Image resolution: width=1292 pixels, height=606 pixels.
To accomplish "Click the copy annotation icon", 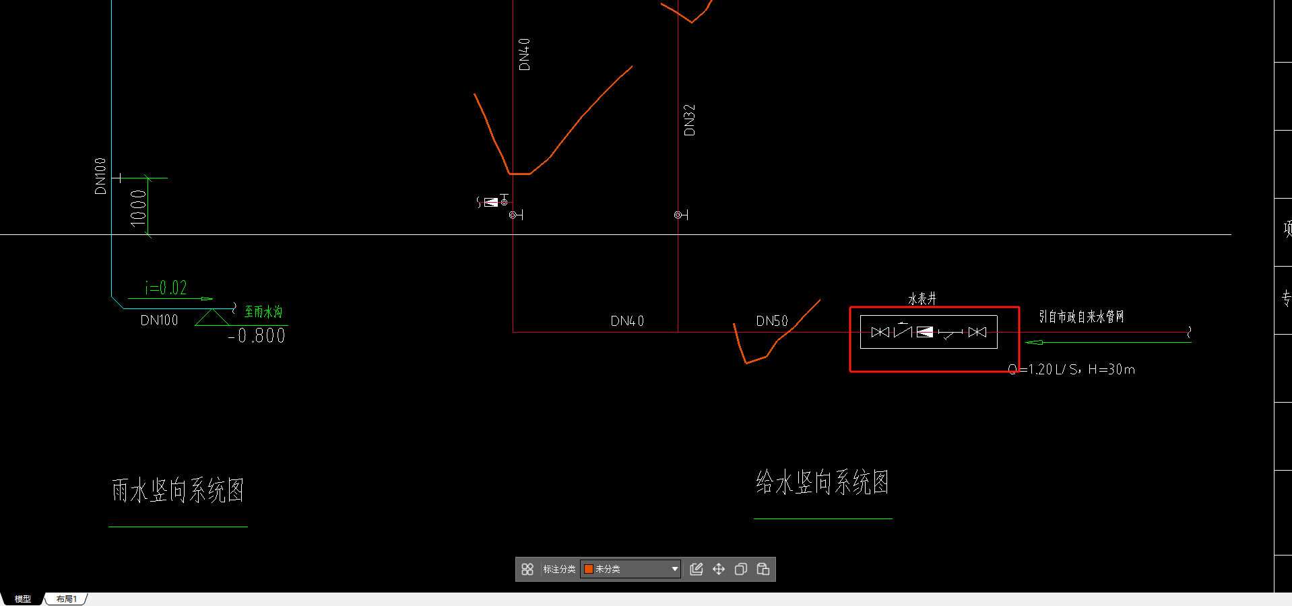I will tap(741, 569).
